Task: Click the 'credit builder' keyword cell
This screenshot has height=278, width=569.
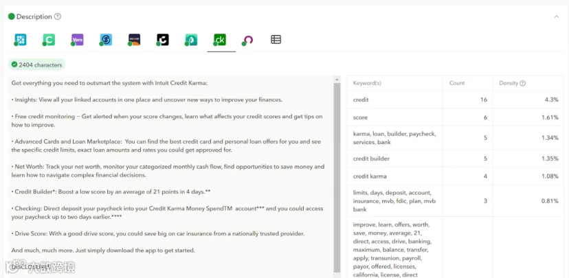Action: coord(394,159)
